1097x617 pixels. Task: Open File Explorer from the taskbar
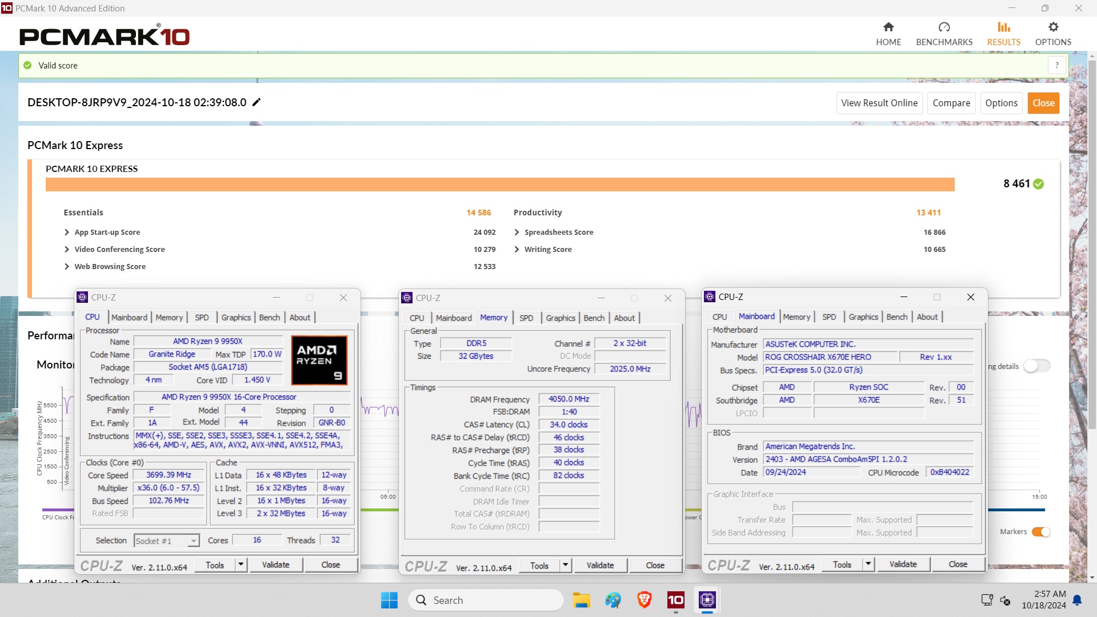coord(582,600)
